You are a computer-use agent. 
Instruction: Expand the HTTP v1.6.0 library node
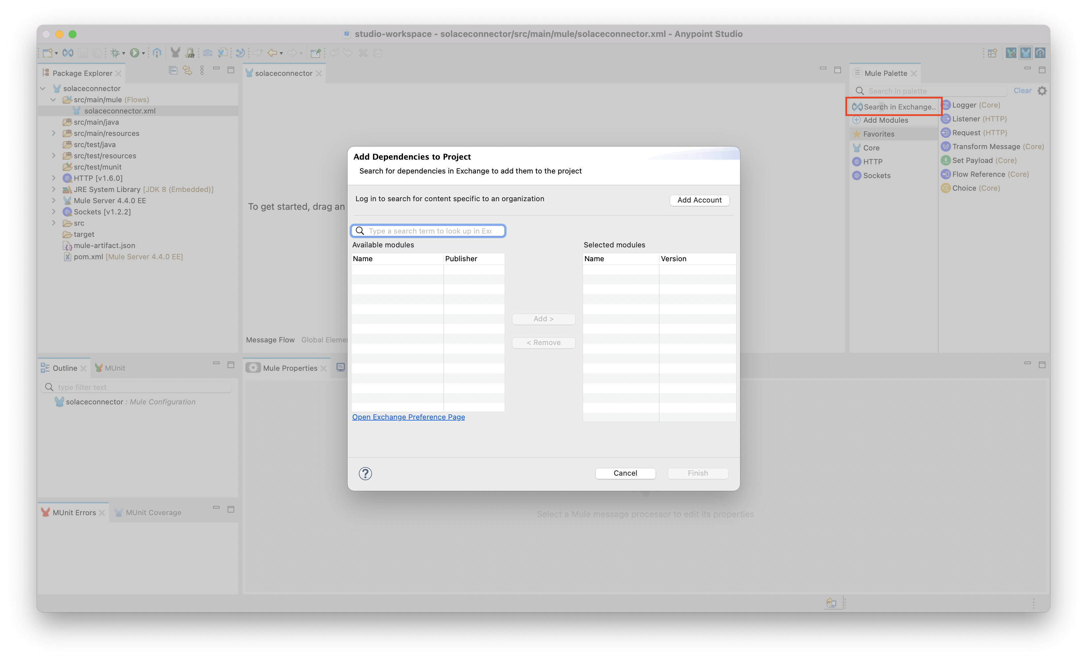[x=54, y=178]
